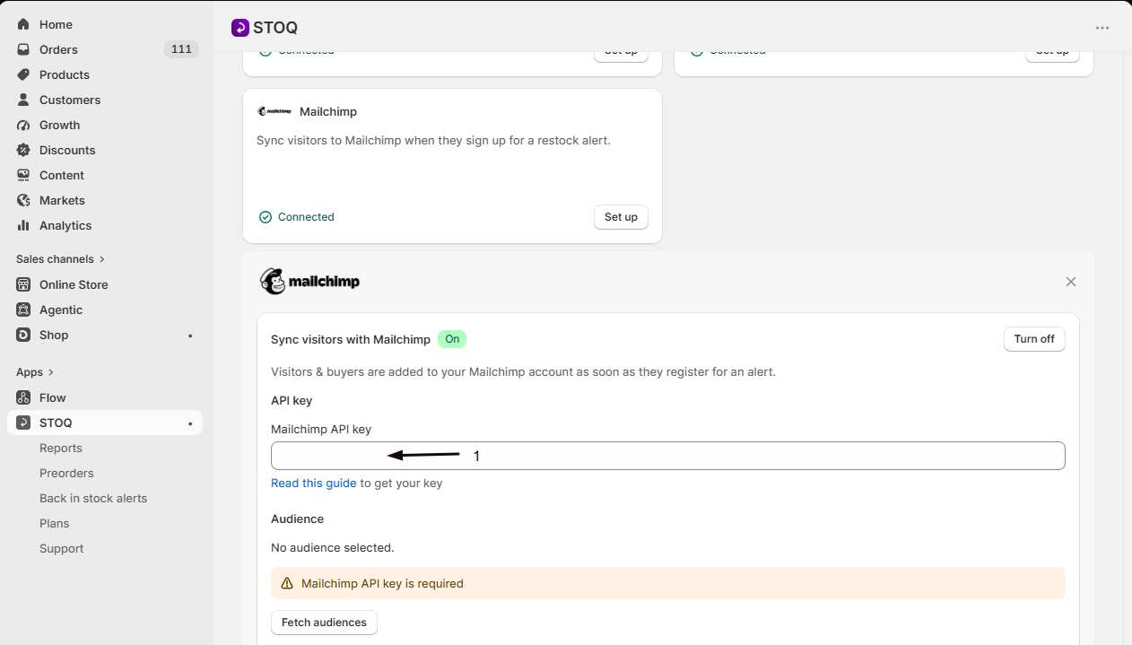
Task: Click the Orders inbox icon
Action: (23, 49)
